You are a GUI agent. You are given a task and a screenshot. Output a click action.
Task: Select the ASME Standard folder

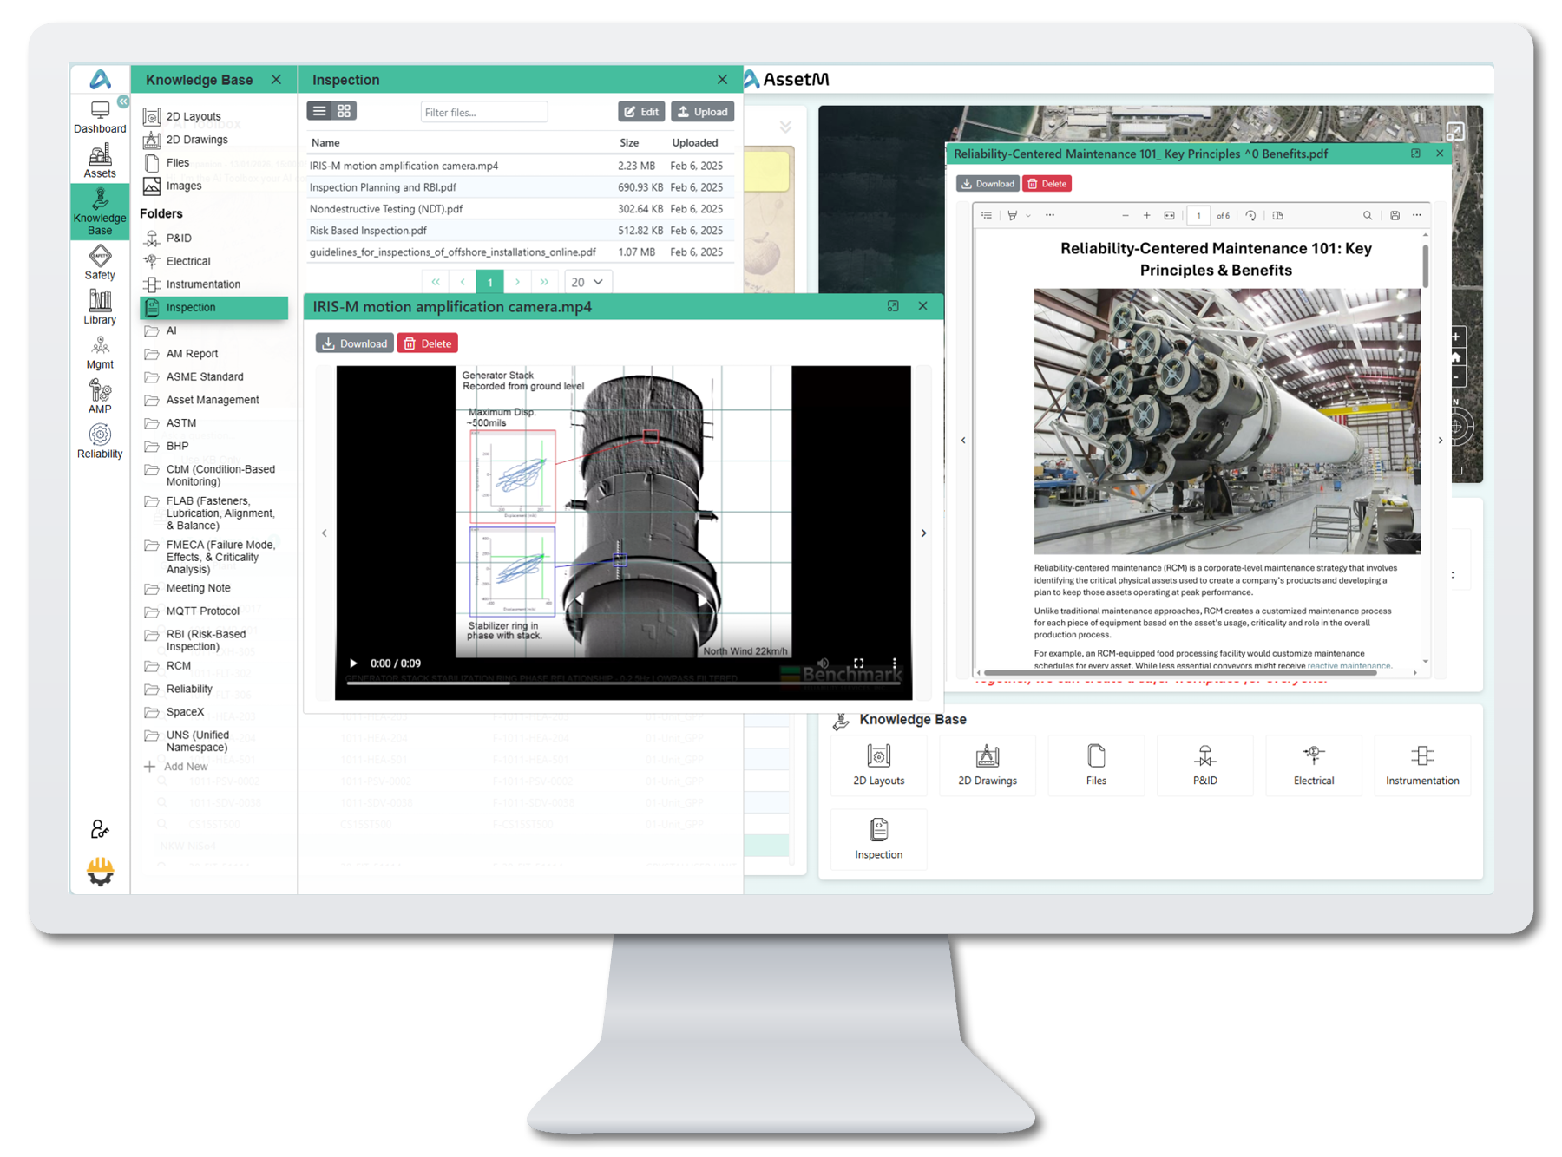[x=205, y=377]
